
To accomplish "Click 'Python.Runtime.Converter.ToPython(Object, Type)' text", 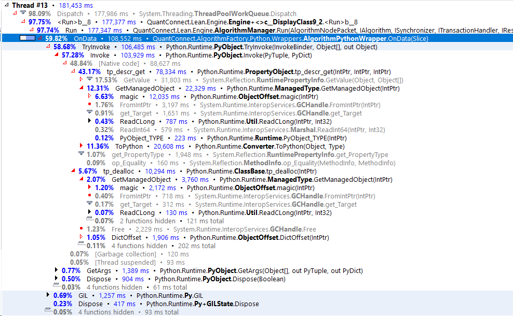I will pyautogui.click(x=270, y=147).
